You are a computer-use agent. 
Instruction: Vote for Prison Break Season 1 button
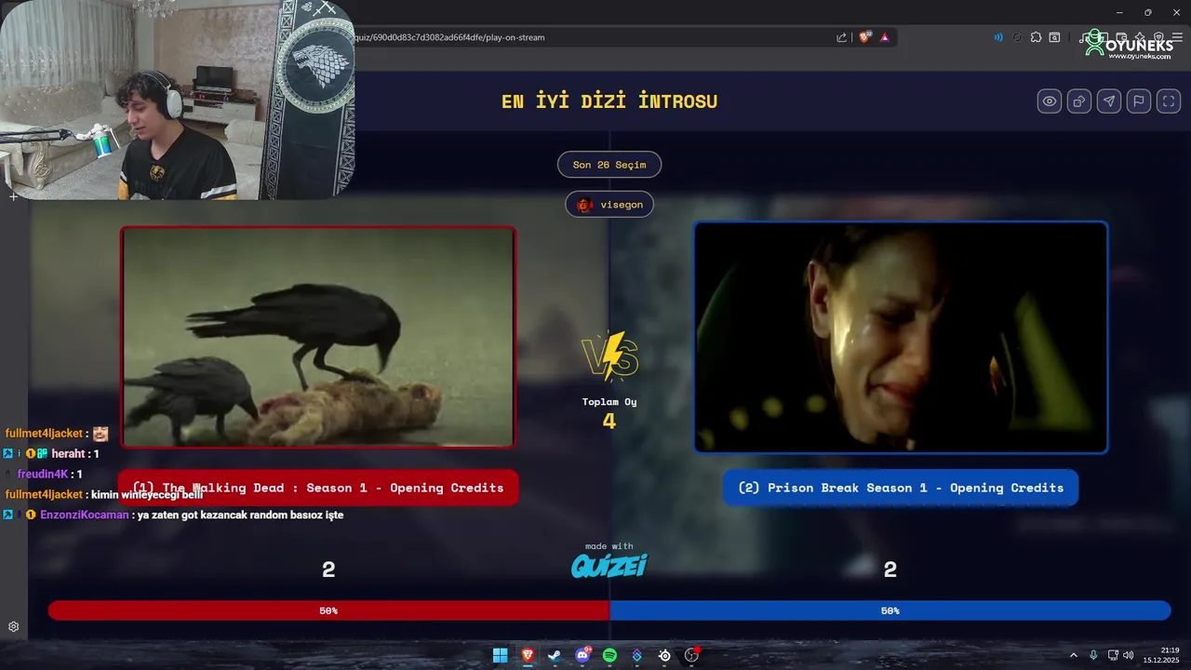pos(901,488)
